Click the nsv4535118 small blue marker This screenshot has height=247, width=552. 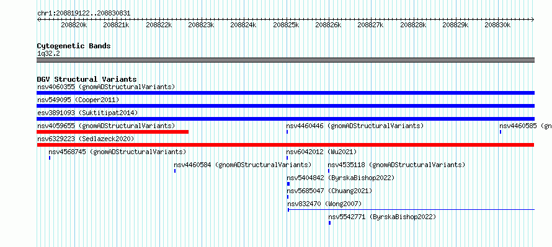coord(329,171)
